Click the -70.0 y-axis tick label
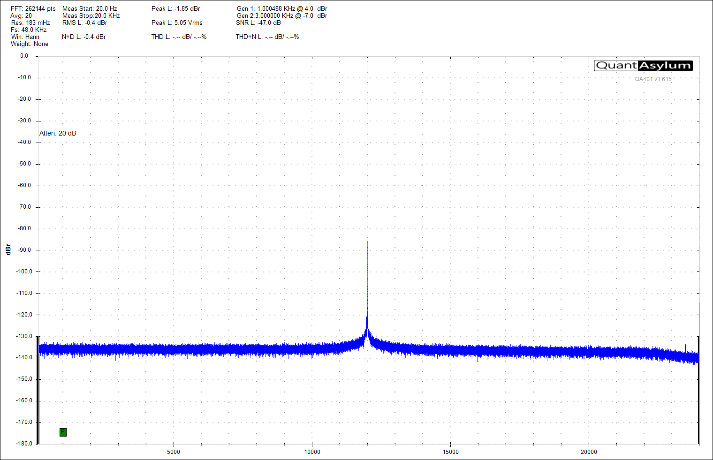Viewport: 713px width, 460px height. [x=24, y=207]
